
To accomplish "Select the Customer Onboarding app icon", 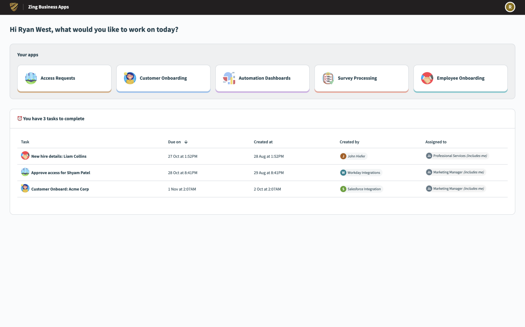I will pos(130,78).
